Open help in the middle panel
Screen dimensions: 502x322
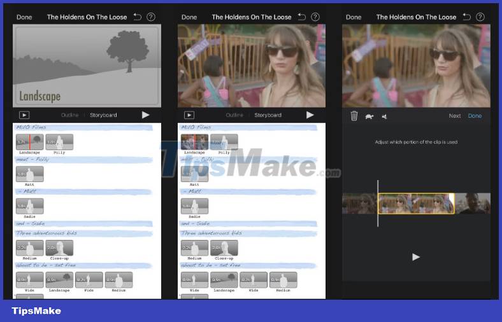(315, 17)
